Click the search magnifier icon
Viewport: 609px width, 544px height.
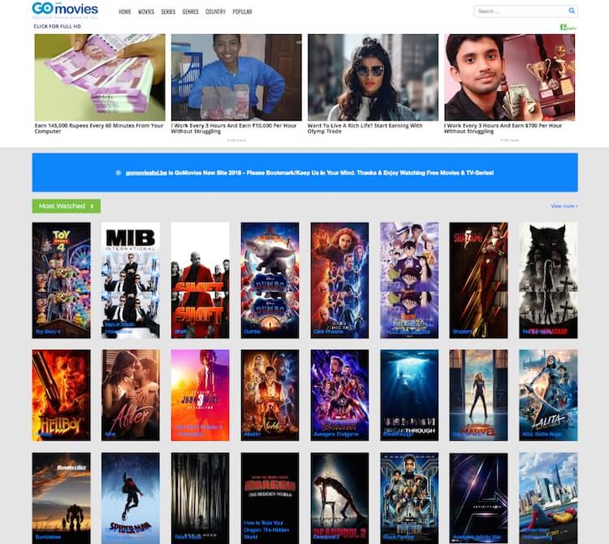point(572,11)
